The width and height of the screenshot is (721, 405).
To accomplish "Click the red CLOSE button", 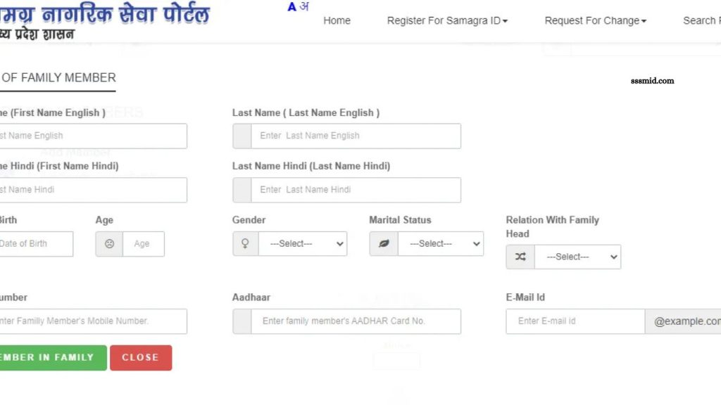I will (x=141, y=358).
